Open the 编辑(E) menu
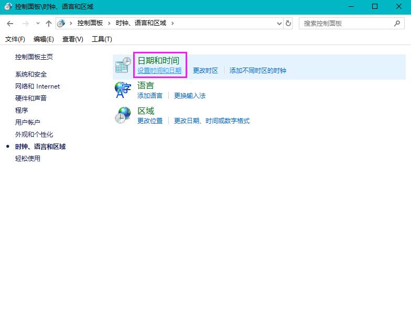Screen dimensions: 411x329 (44, 39)
